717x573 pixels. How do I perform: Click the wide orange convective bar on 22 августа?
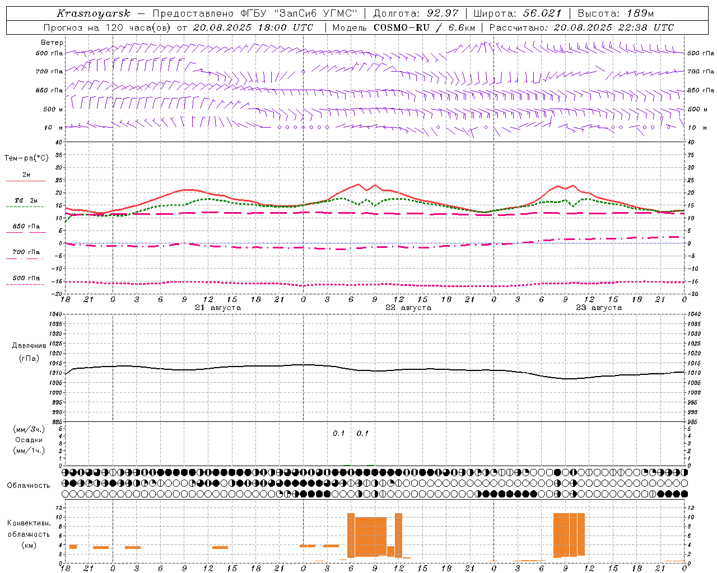pos(371,536)
